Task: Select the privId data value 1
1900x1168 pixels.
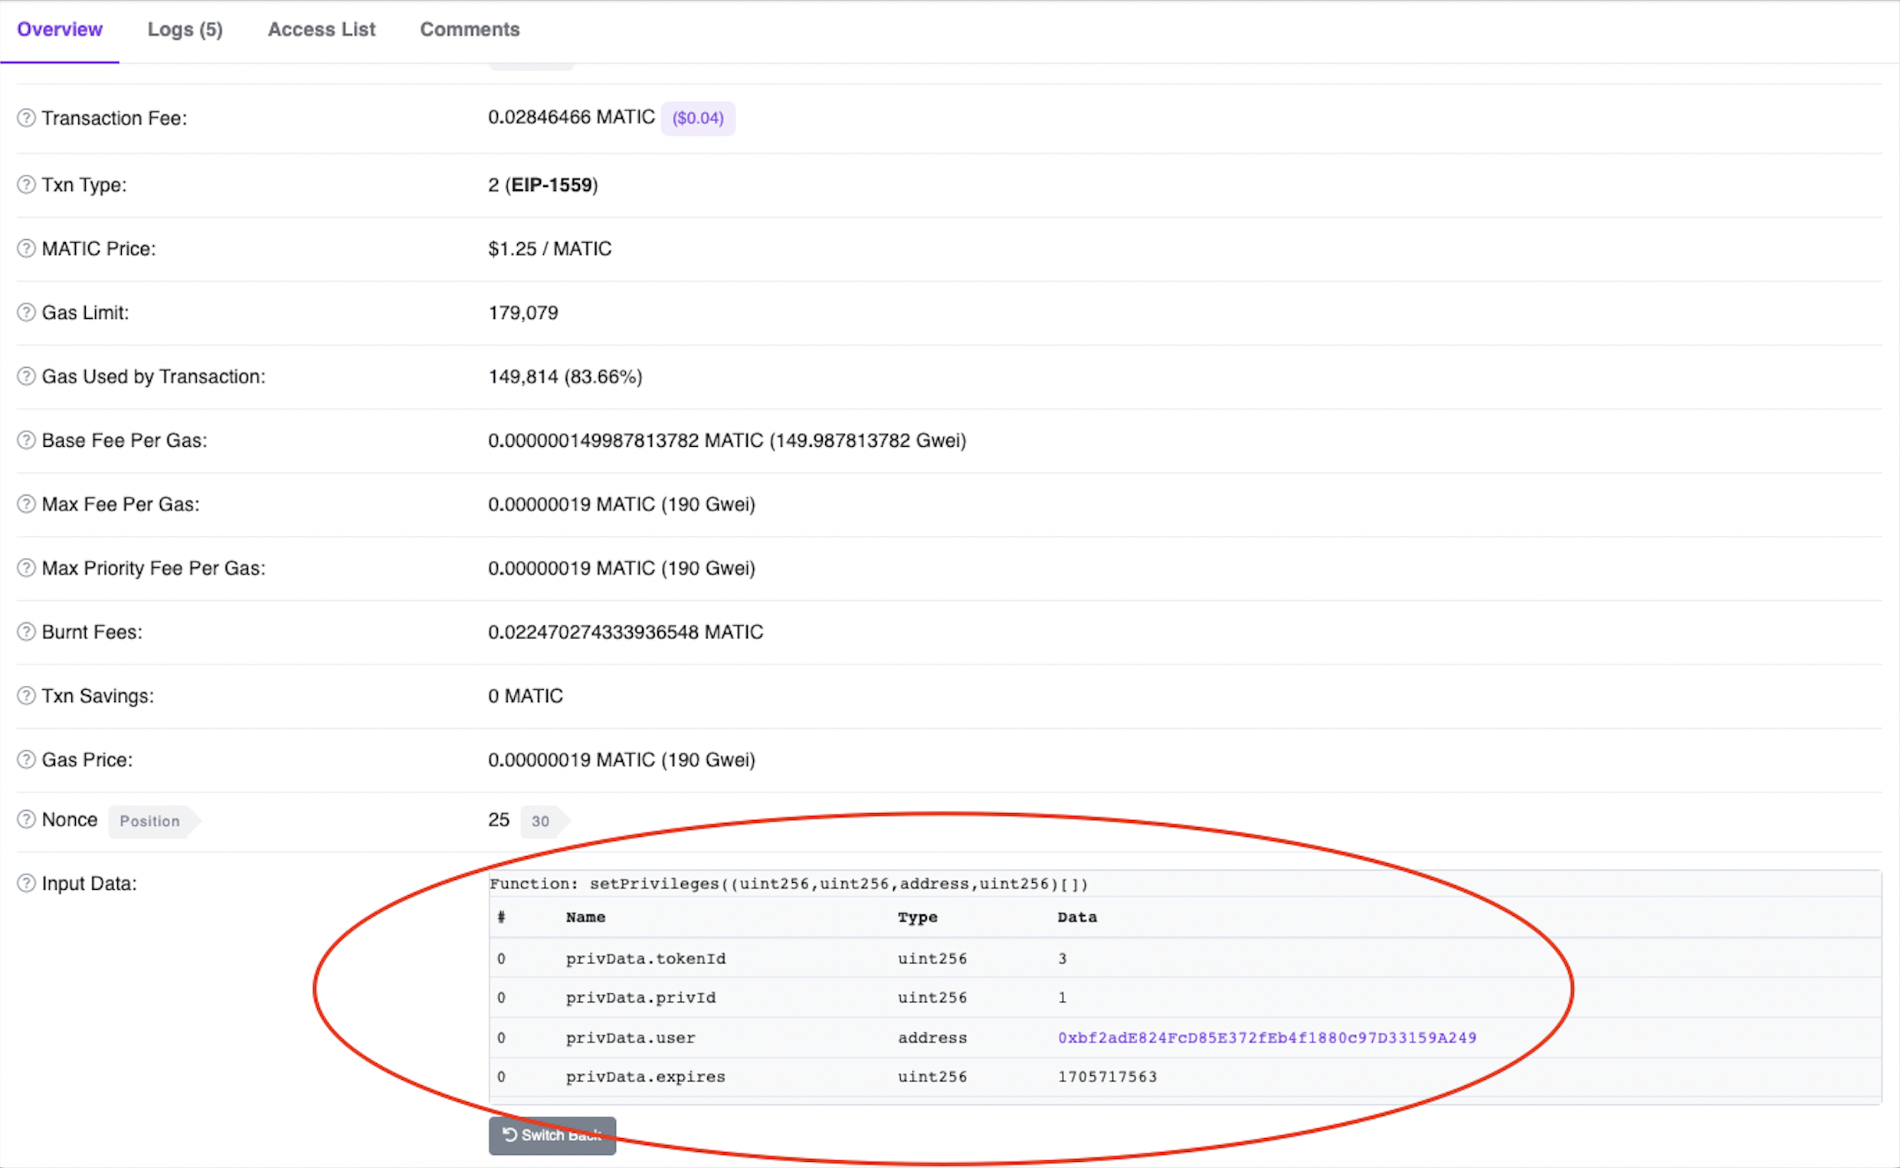Action: [1063, 998]
